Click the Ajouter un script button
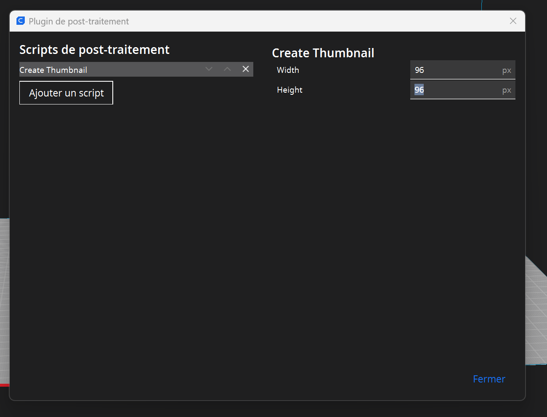Image resolution: width=547 pixels, height=417 pixels. 66,93
